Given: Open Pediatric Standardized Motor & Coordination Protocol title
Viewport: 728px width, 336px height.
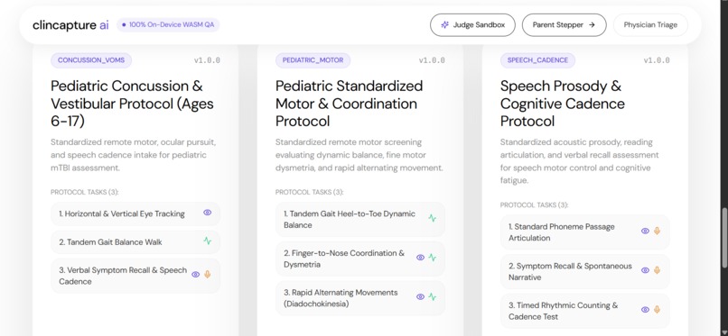Looking at the screenshot, I should 350,104.
